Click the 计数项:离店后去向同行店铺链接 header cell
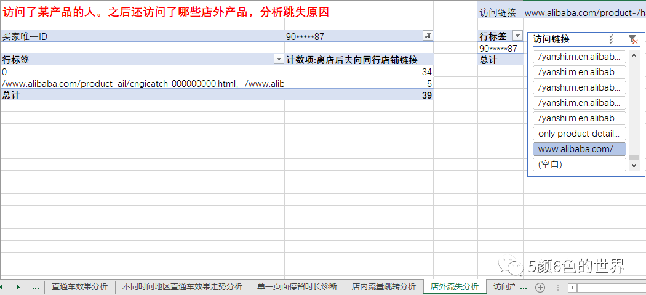Image resolution: width=646 pixels, height=295 pixels. coord(359,60)
